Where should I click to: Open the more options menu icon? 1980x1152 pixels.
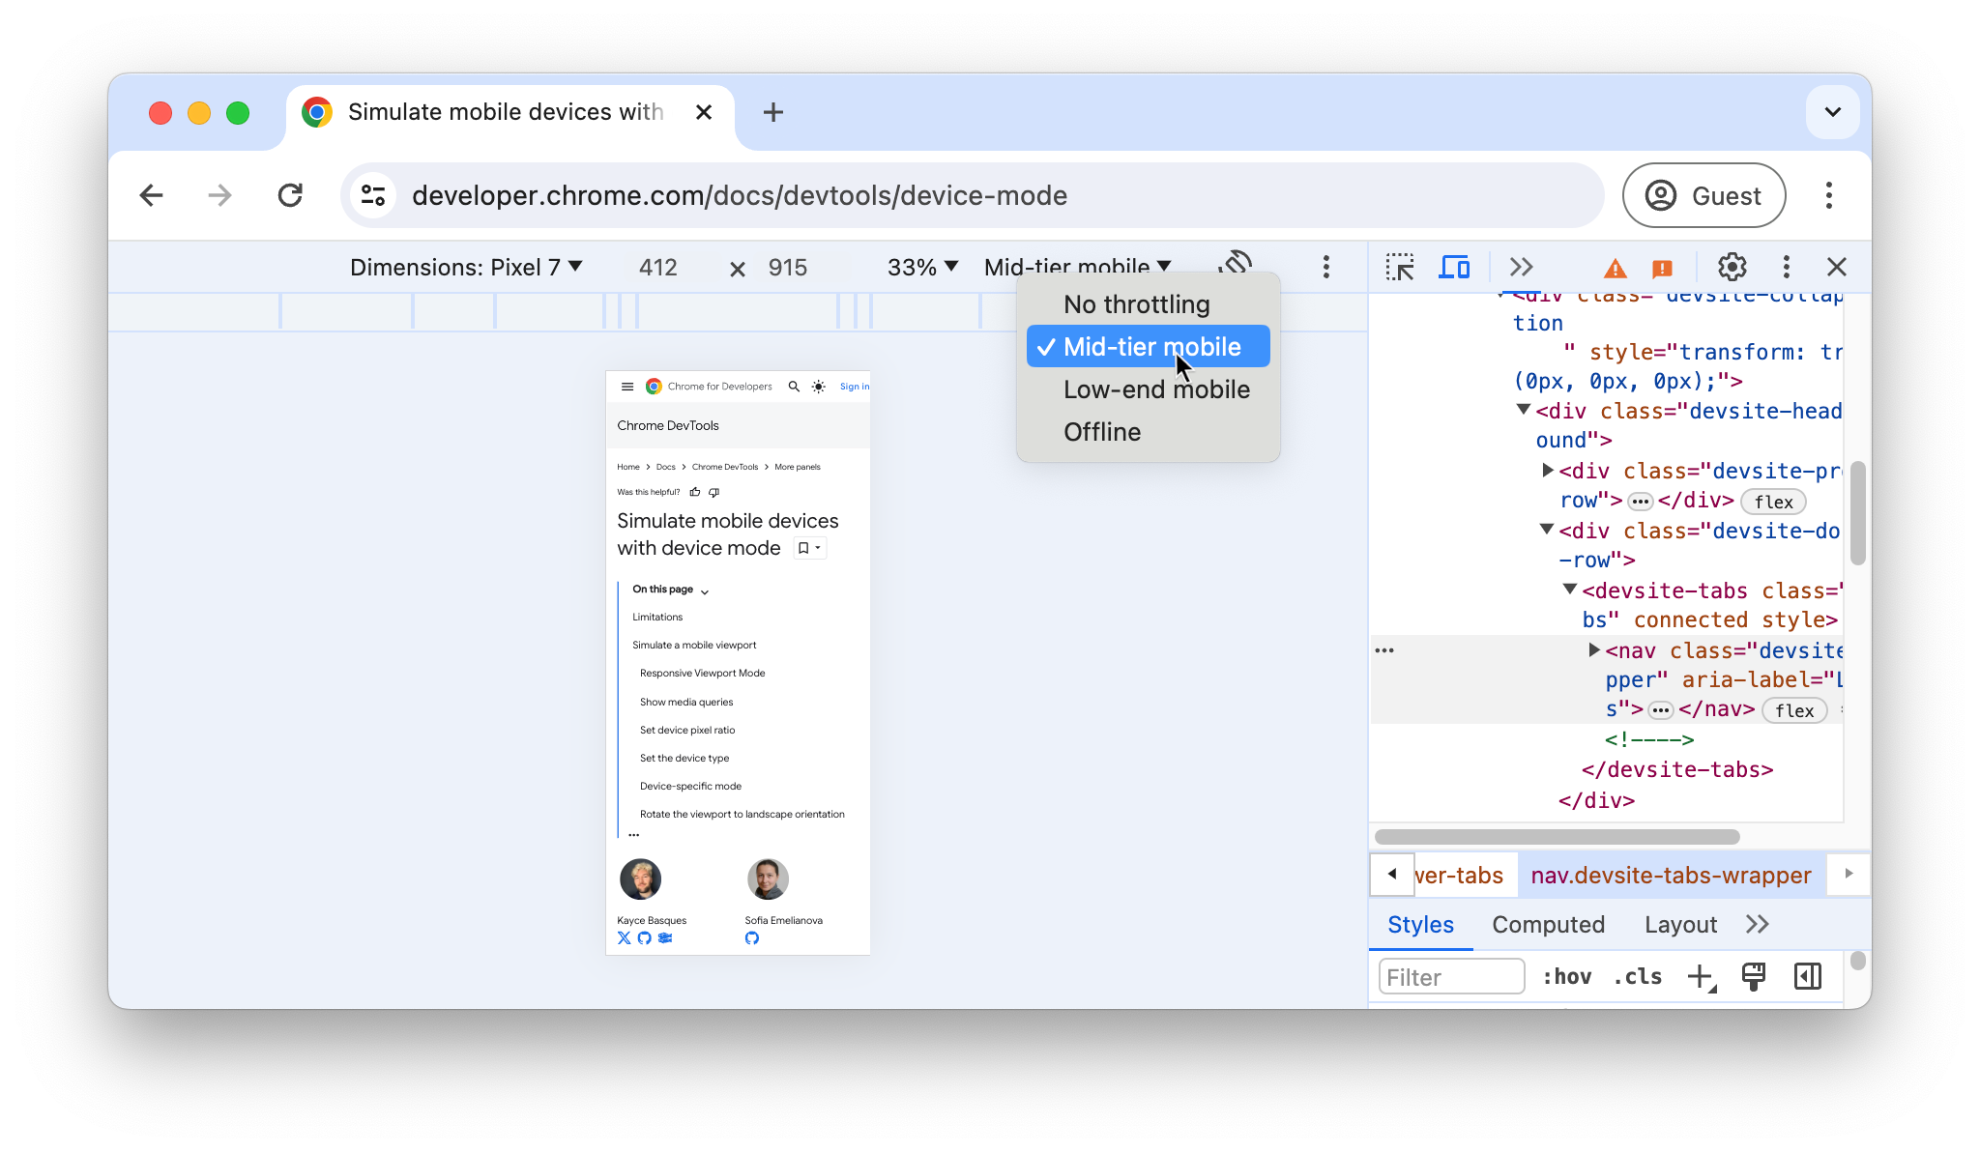pyautogui.click(x=1325, y=266)
